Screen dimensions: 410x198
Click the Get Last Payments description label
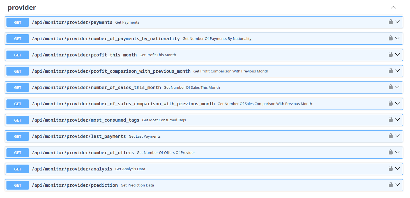tap(144, 136)
